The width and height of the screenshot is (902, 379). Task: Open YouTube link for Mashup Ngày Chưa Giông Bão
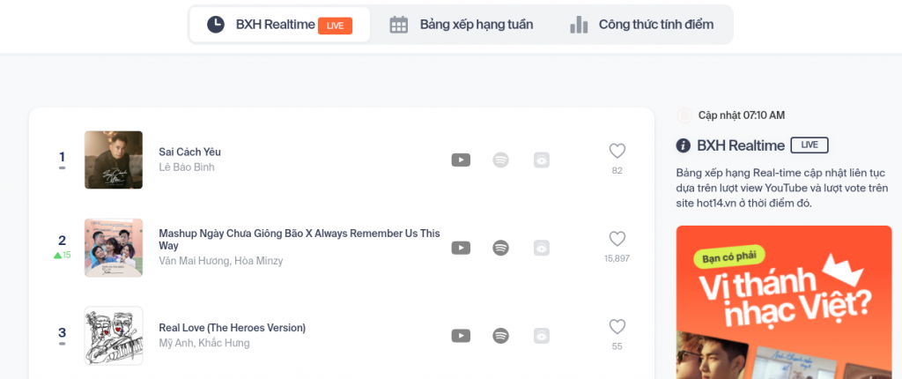[x=461, y=248]
